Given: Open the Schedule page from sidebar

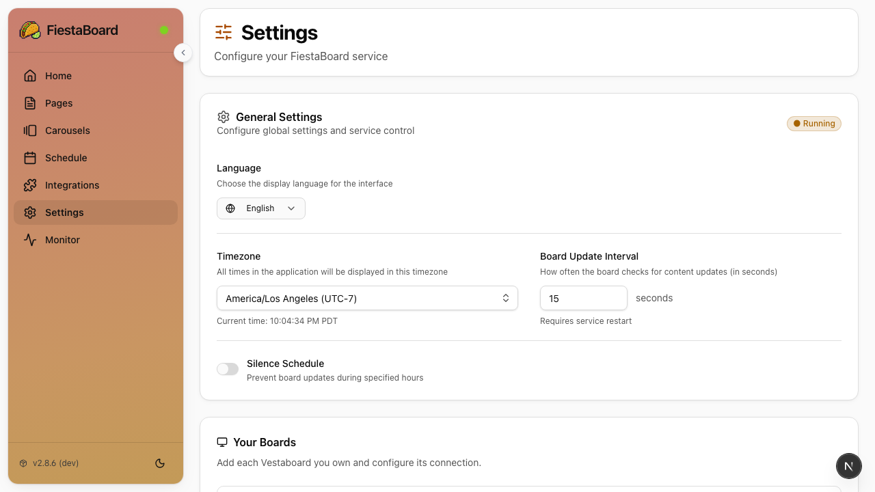Looking at the screenshot, I should click(66, 158).
